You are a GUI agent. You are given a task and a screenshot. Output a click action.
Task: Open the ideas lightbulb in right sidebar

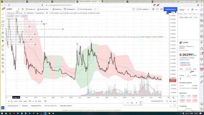coord(201,42)
